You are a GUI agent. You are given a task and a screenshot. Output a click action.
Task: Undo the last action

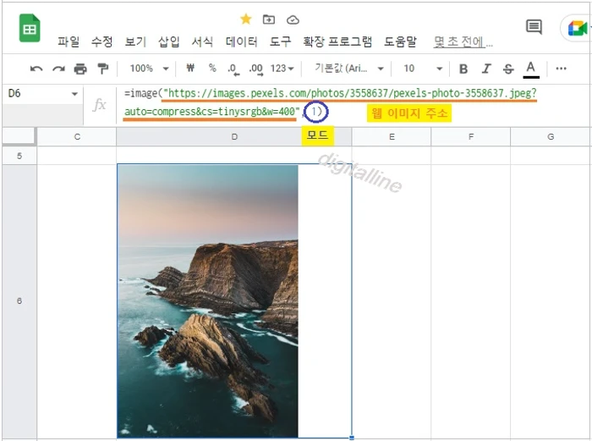(x=36, y=69)
